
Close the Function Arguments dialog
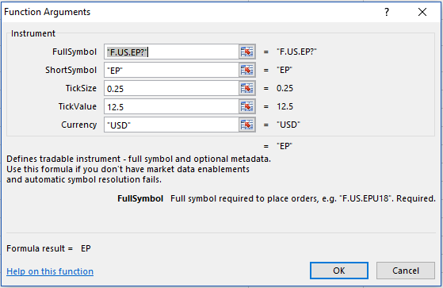coord(422,12)
